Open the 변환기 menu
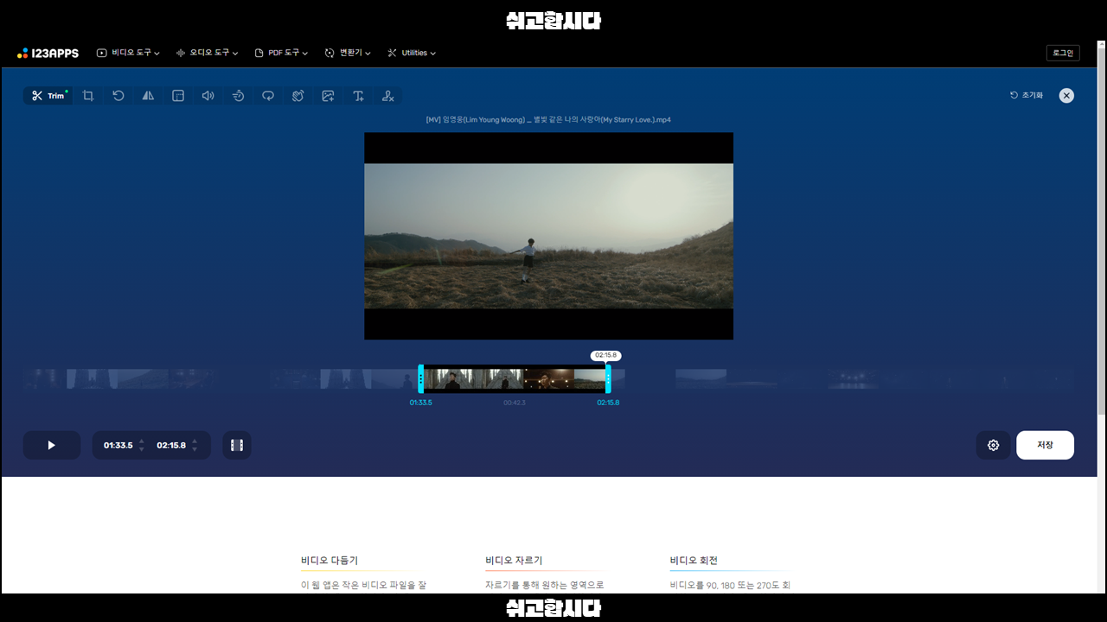 [x=348, y=53]
